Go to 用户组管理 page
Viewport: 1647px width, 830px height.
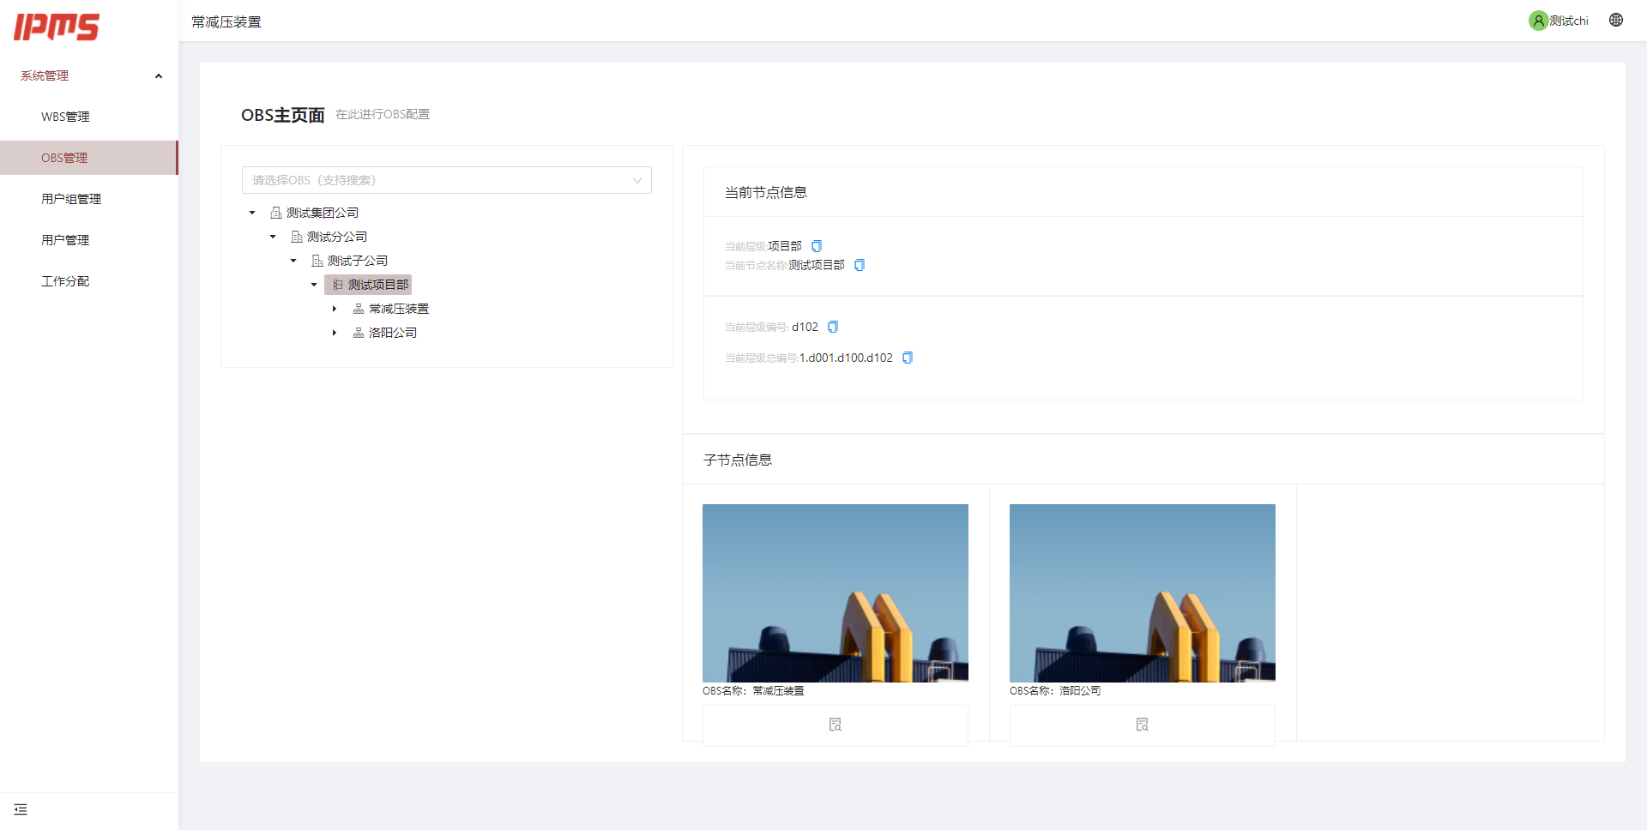pyautogui.click(x=89, y=199)
